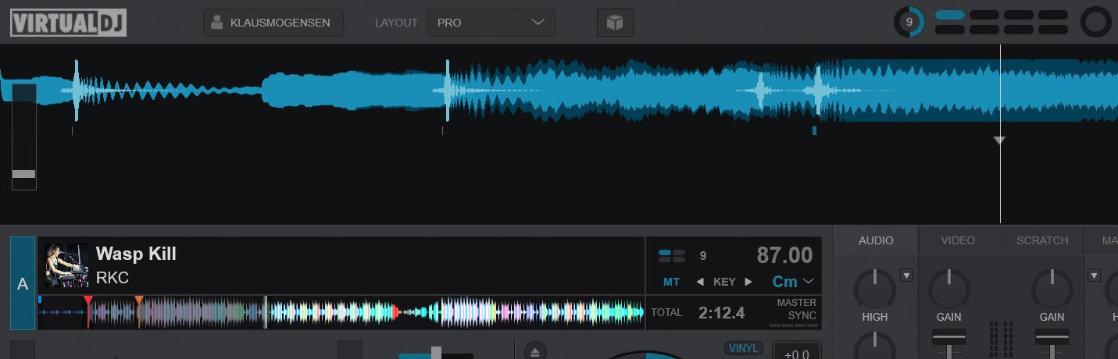
Task: Toggle VINYL mode button
Action: pos(743,348)
